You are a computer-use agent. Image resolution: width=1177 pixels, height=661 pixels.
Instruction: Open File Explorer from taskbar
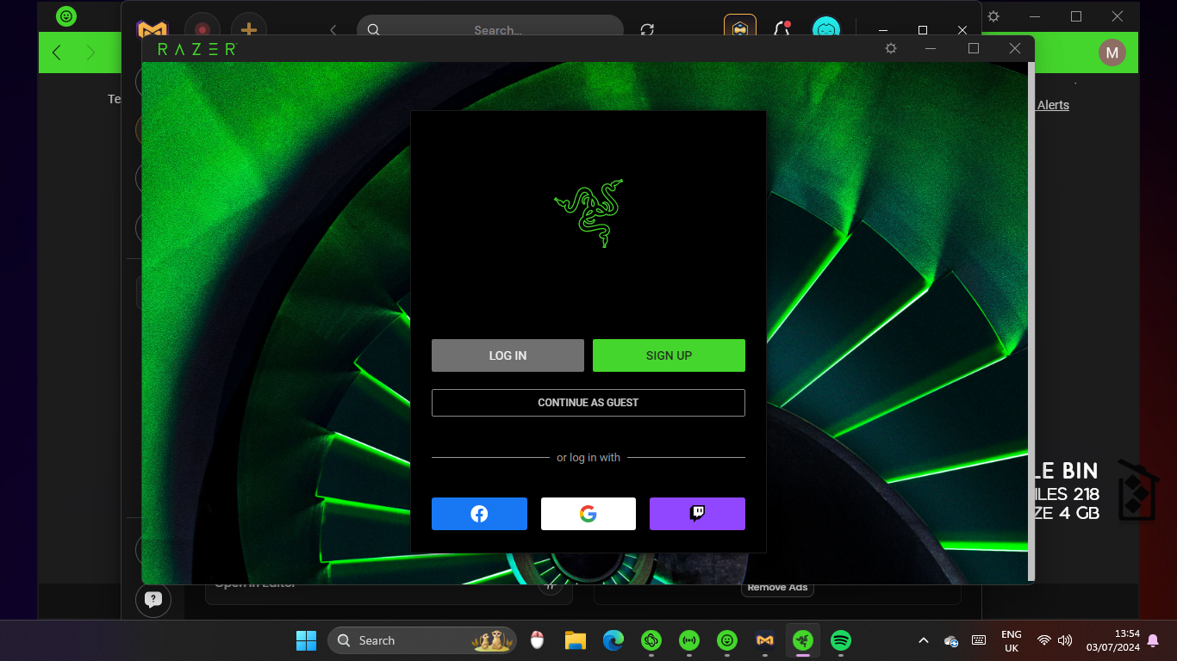coord(575,640)
